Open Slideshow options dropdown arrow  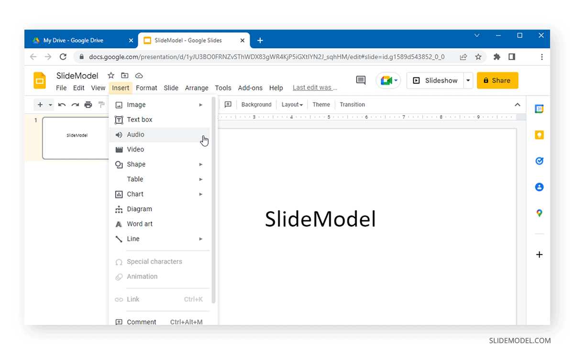pyautogui.click(x=468, y=80)
